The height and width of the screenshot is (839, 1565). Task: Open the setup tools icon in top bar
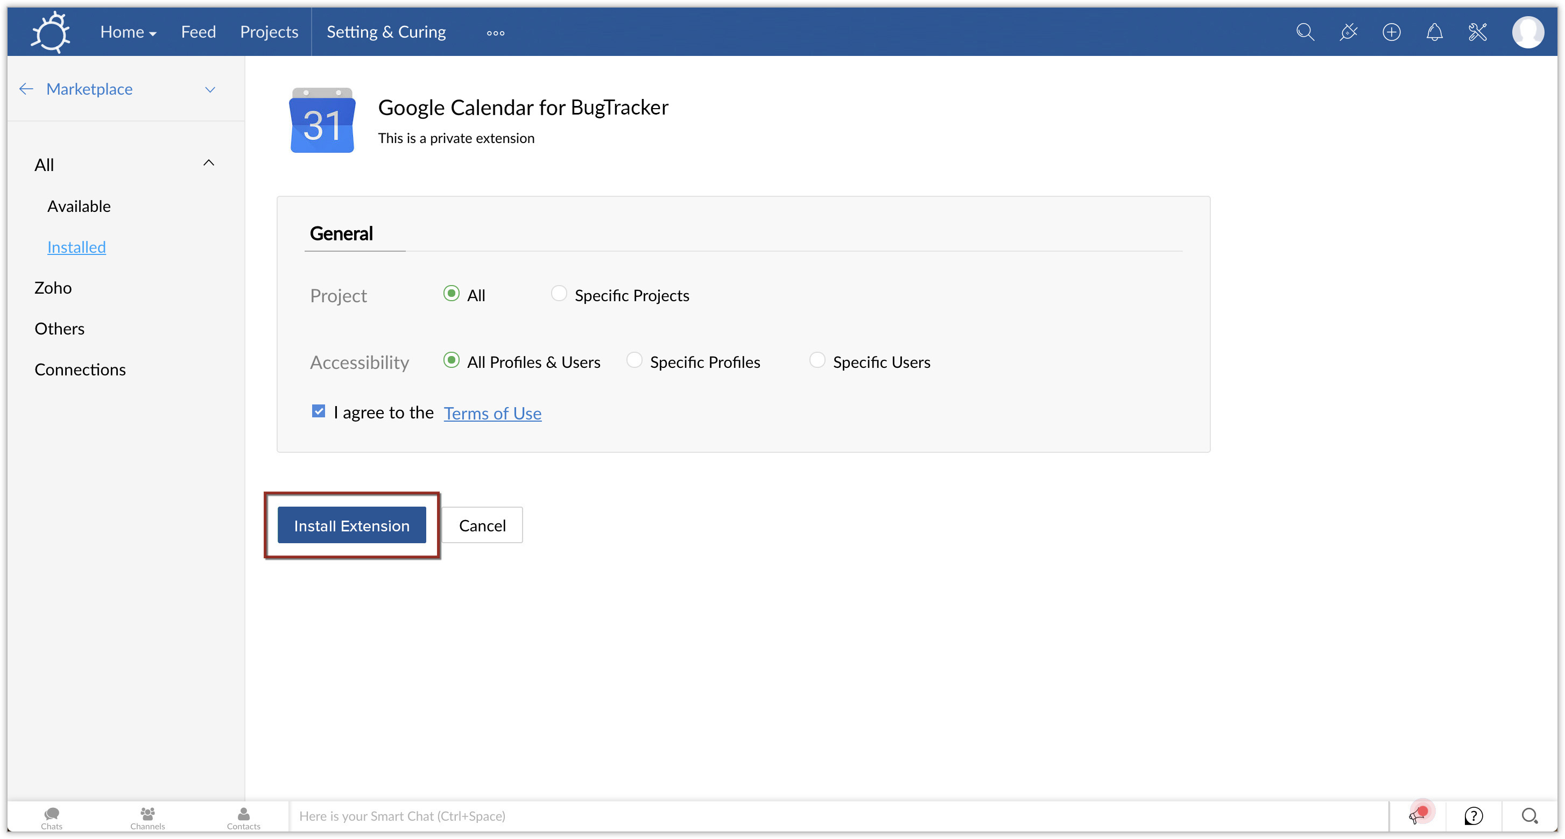point(1477,32)
